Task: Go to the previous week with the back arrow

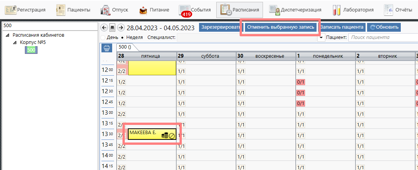Action: point(104,28)
